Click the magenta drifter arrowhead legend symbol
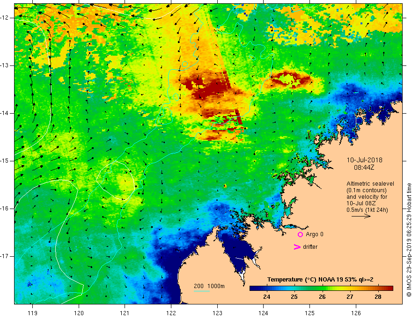Screen dimensions: 412x318 click(x=297, y=247)
